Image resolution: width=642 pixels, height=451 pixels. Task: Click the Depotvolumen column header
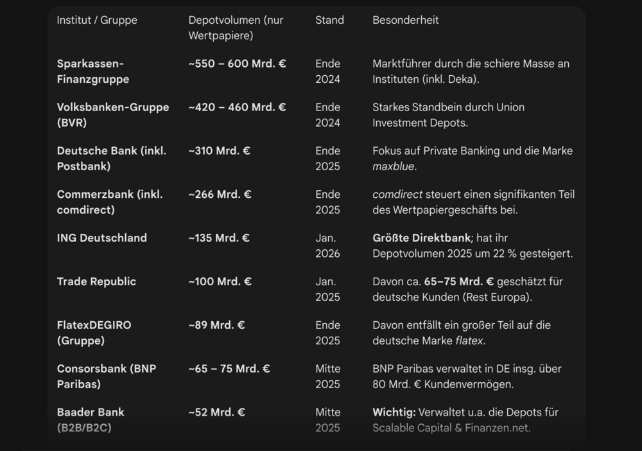point(236,28)
